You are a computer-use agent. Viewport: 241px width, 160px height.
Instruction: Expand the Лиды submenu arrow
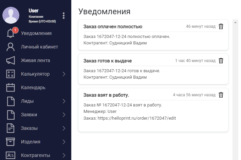(x=64, y=101)
